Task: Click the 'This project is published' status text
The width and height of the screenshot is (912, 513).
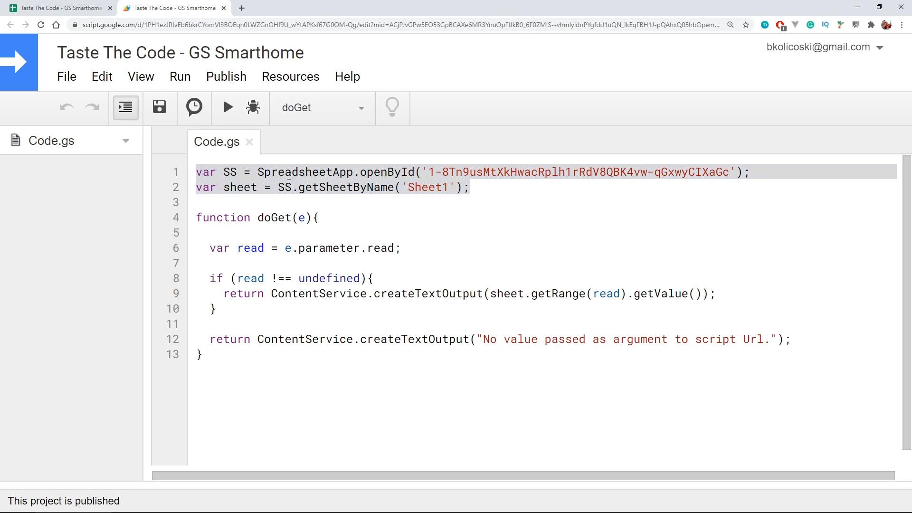Action: pyautogui.click(x=64, y=501)
